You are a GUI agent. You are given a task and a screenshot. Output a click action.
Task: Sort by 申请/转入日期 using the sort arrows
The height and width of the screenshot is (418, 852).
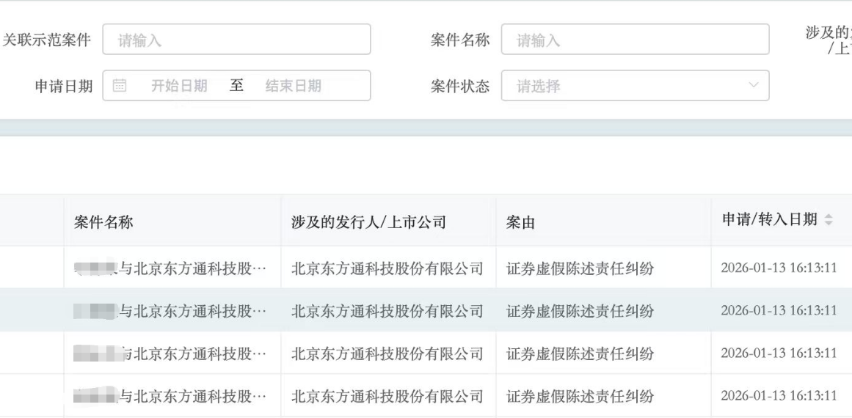coord(829,220)
